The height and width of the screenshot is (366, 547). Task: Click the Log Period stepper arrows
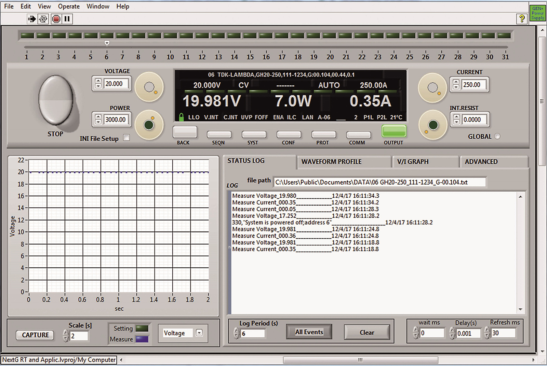236,333
